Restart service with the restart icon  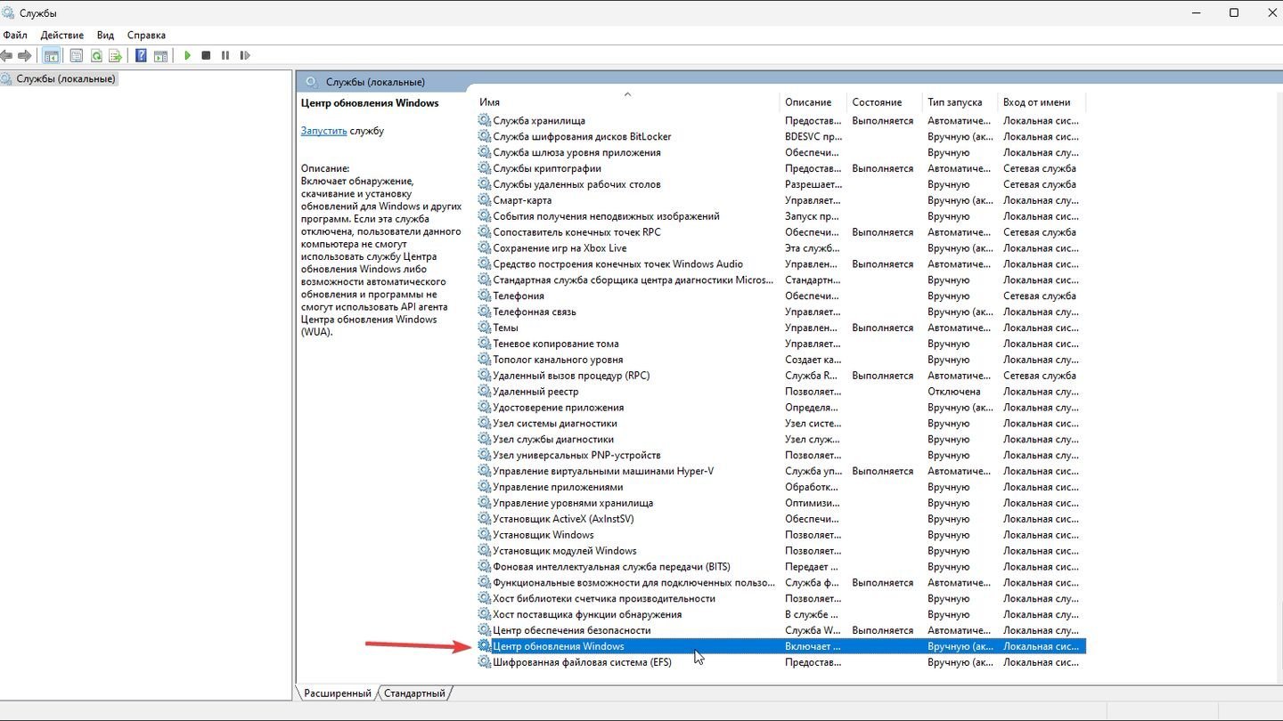click(x=243, y=55)
